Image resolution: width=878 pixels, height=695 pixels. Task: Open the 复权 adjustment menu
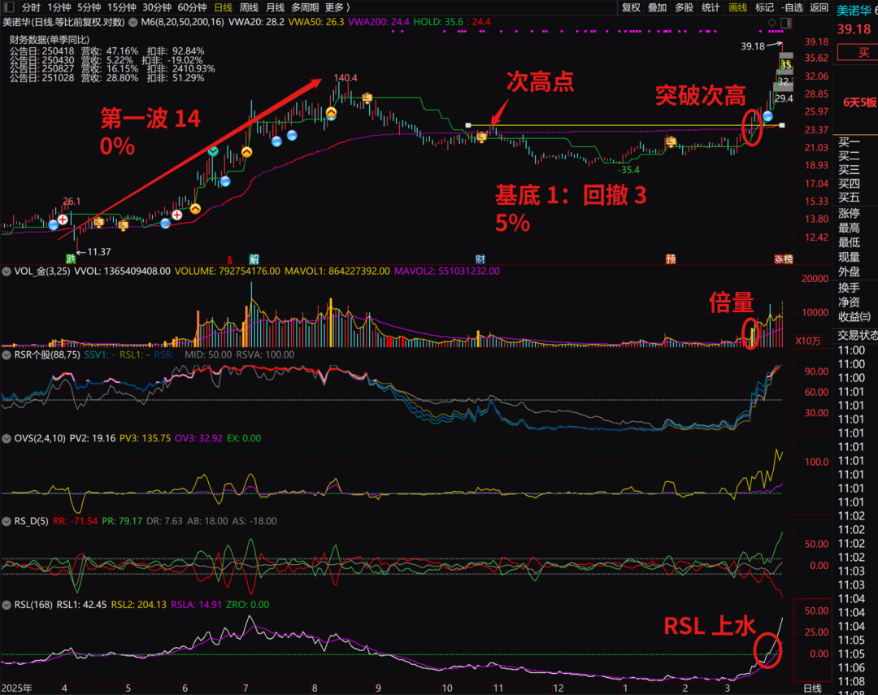coord(631,7)
